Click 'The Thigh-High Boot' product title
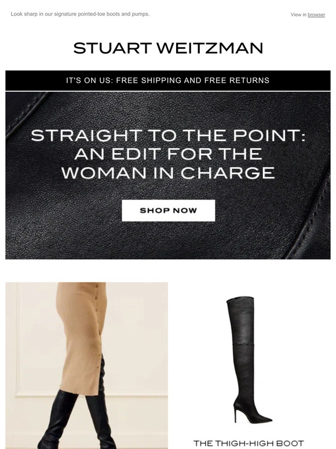The width and height of the screenshot is (336, 449). pyautogui.click(x=249, y=443)
